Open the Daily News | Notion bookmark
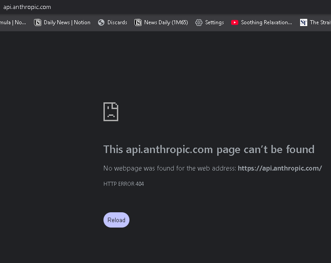 click(62, 22)
